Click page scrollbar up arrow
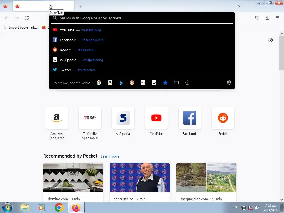Viewport: 284px width, 213px height. point(282,34)
